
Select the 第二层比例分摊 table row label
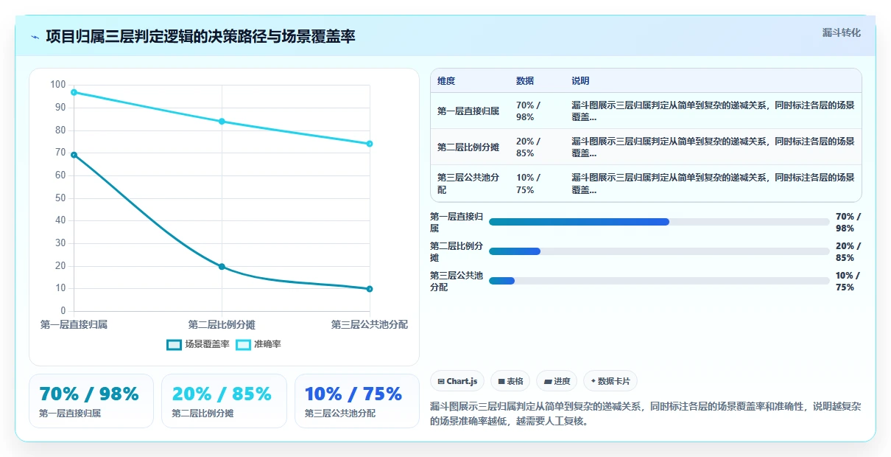click(468, 147)
